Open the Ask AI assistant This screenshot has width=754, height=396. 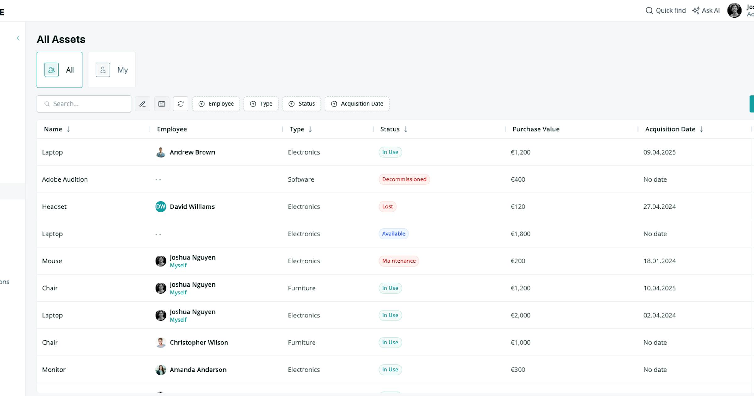point(706,10)
